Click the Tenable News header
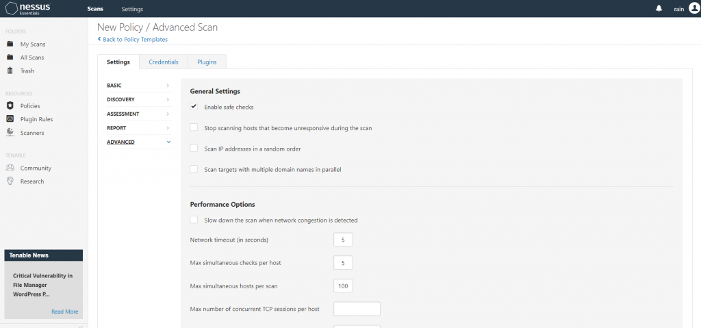701x328 pixels. 43,255
